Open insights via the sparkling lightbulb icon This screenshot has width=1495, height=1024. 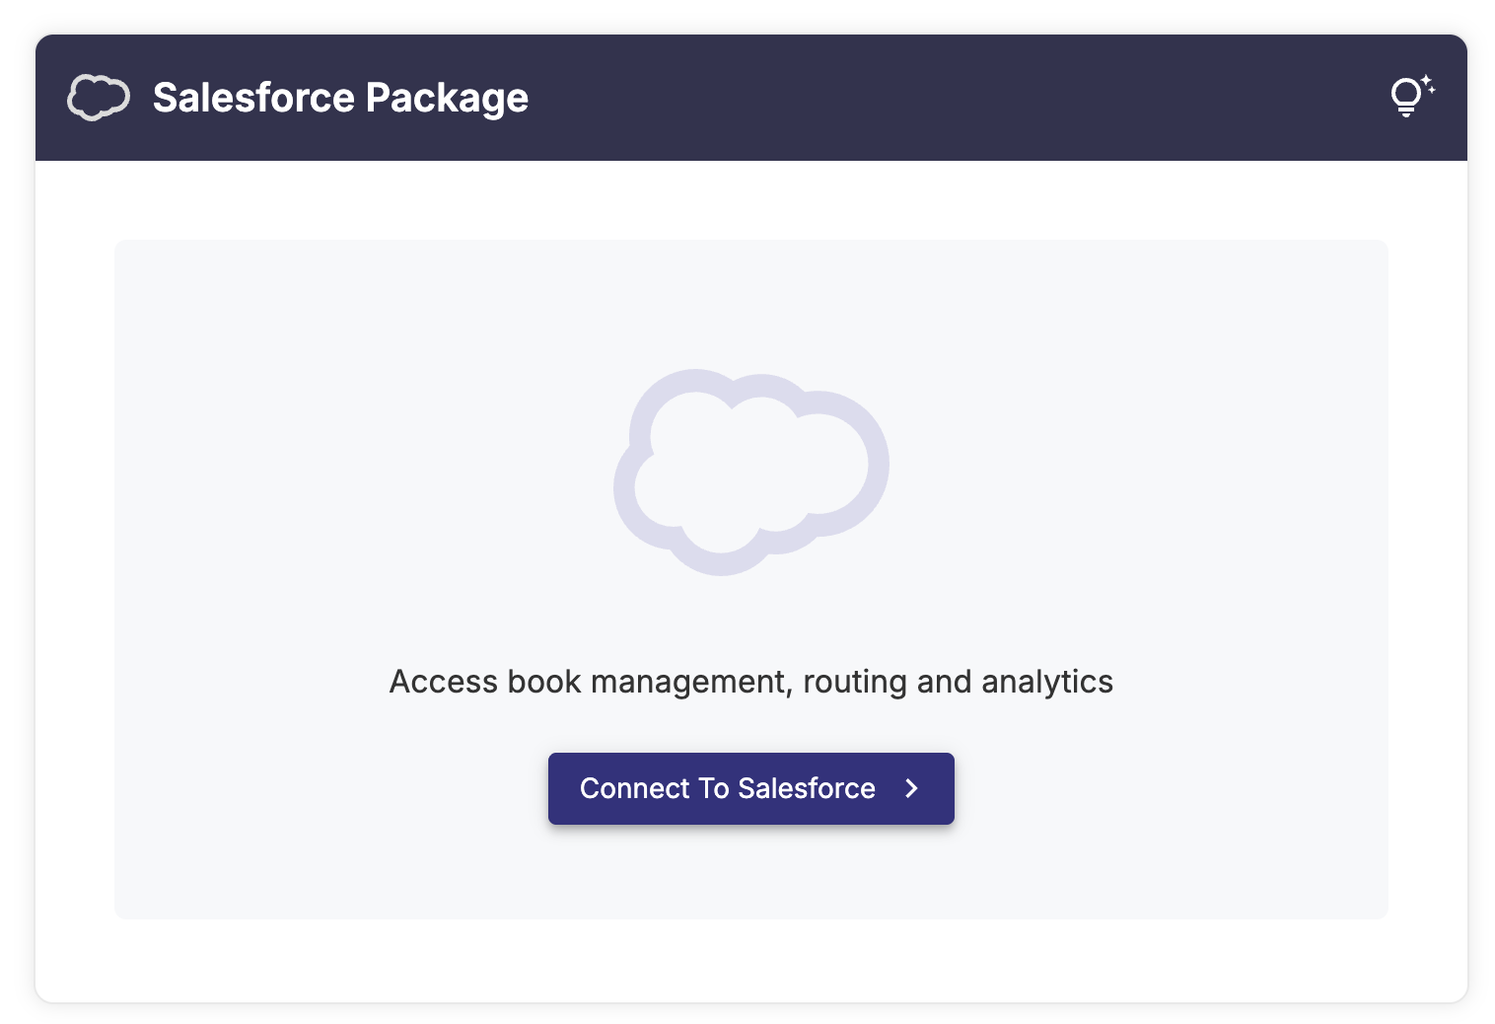(x=1411, y=97)
